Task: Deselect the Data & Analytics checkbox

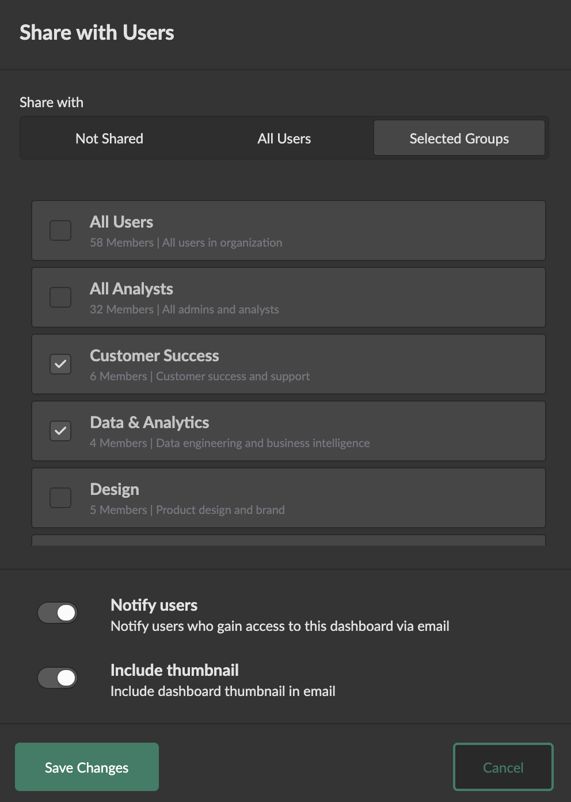Action: [60, 431]
